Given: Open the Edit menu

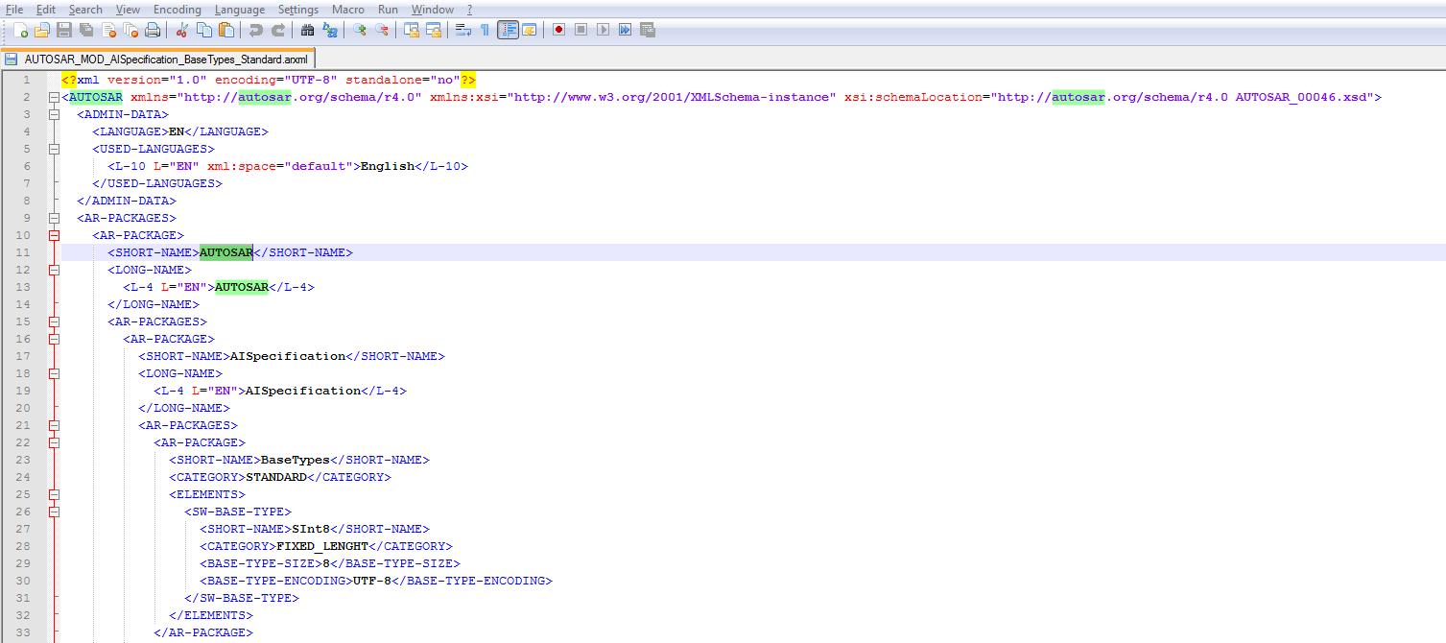Looking at the screenshot, I should pos(46,9).
